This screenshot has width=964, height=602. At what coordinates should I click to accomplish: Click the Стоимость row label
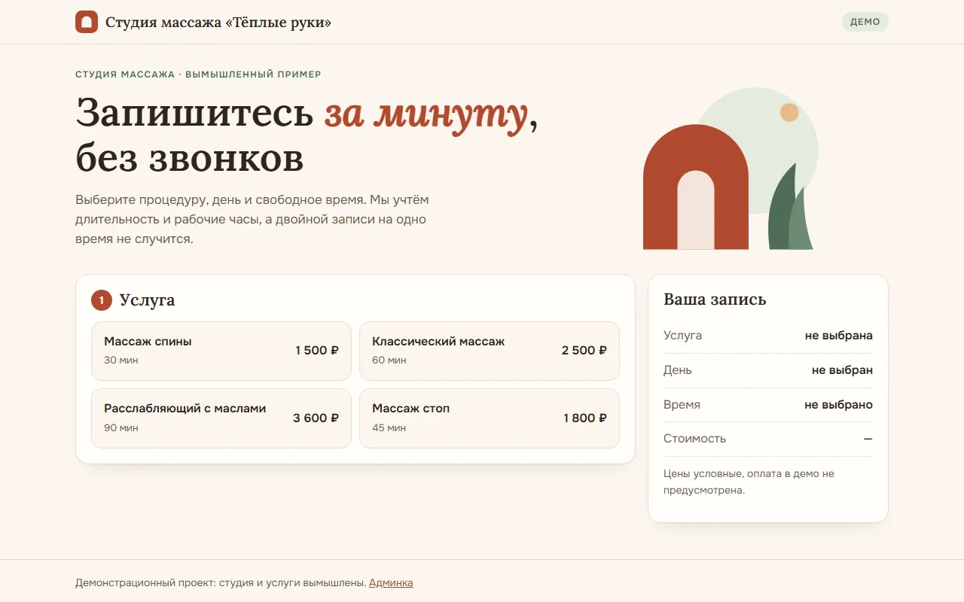pyautogui.click(x=695, y=439)
